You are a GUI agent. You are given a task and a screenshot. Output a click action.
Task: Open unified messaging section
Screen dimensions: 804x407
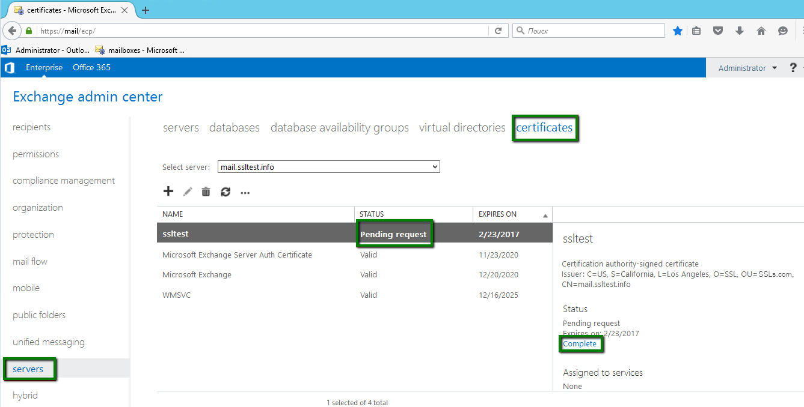tap(49, 342)
